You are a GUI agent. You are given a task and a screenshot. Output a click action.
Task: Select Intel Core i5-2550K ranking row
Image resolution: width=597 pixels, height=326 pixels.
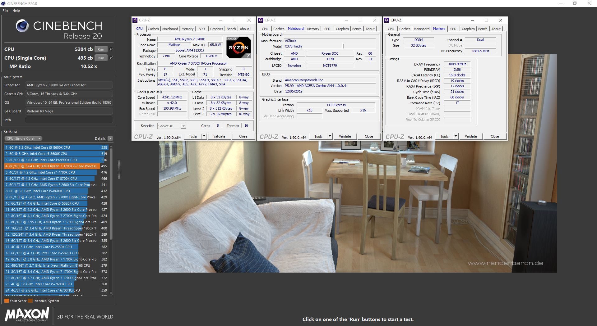56,247
